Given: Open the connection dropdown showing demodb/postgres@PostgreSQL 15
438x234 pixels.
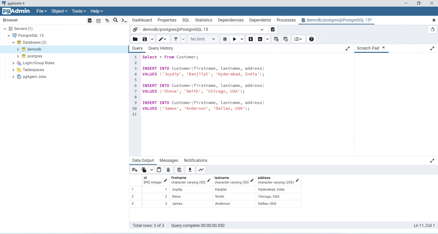Looking at the screenshot, I should tap(261, 29).
